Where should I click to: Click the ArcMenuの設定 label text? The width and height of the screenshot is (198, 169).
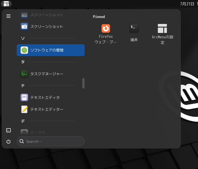[162, 40]
